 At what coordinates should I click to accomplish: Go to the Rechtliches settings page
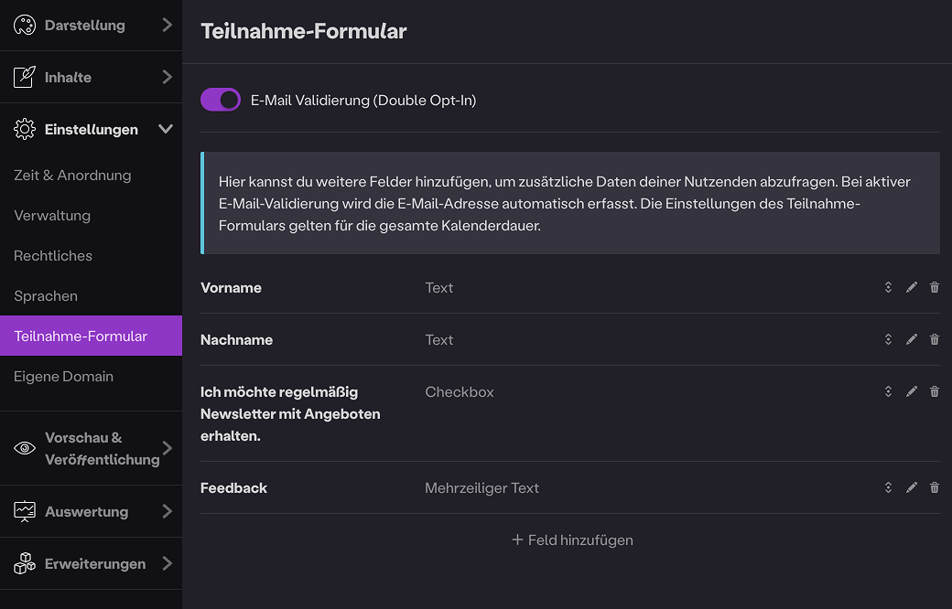(x=53, y=256)
